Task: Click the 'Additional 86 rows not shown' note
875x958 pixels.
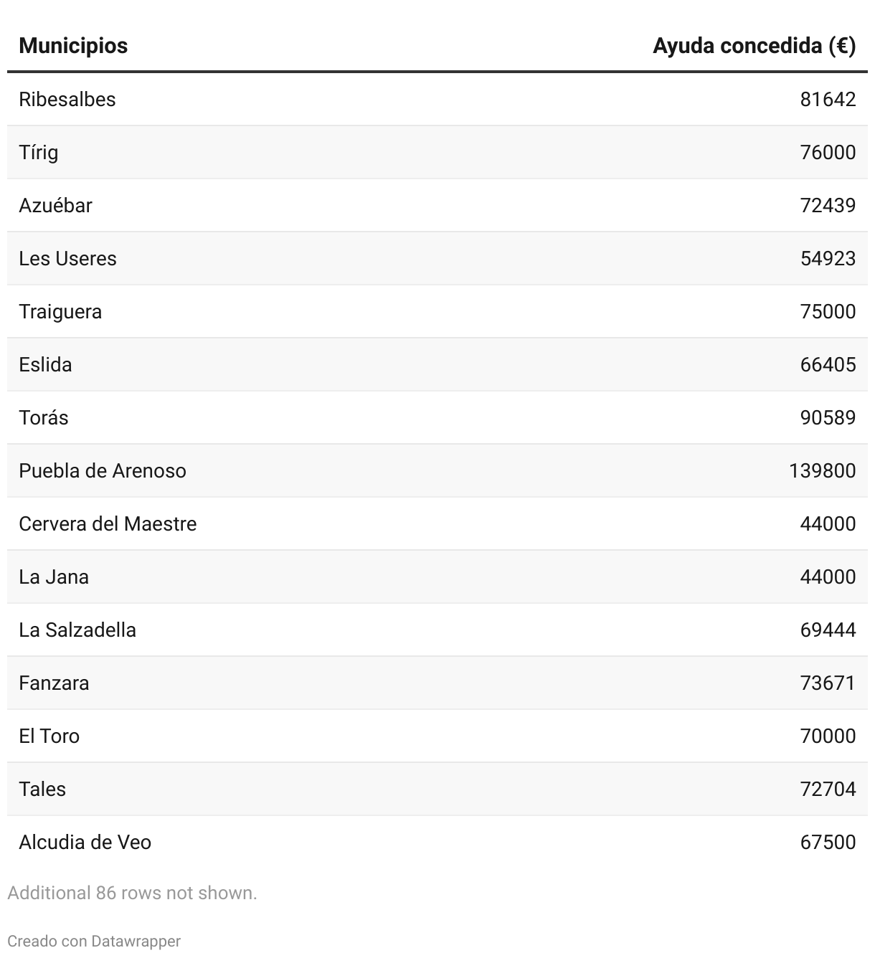Action: [x=132, y=893]
